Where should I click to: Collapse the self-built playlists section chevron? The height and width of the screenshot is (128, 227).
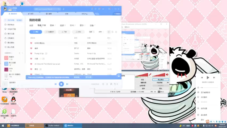point(23,53)
